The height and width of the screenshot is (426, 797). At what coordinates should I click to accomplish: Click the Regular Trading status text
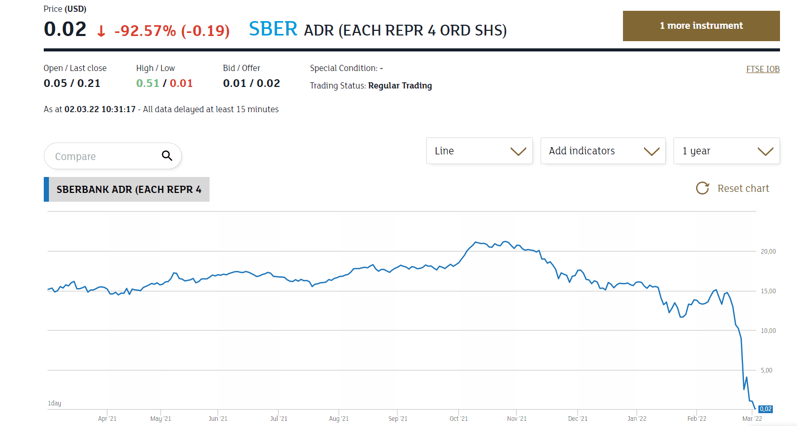tap(400, 86)
